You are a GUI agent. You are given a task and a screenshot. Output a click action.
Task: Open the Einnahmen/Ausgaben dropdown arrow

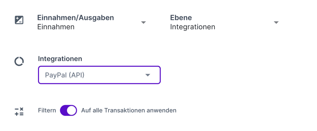coord(143,22)
